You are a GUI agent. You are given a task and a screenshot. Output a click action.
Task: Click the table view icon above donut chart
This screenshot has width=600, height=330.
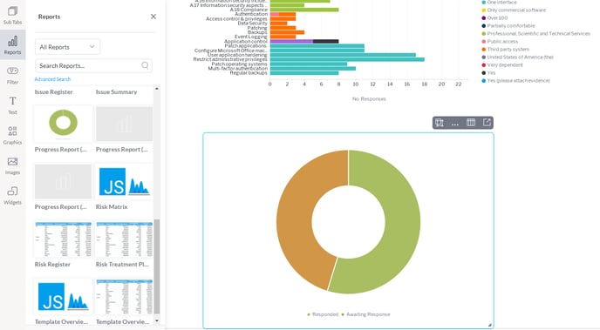pos(471,122)
